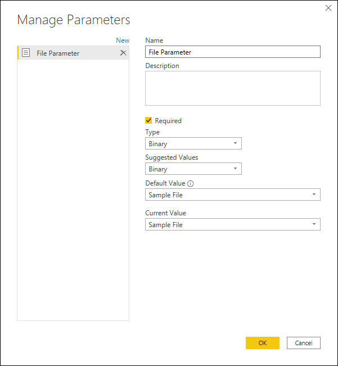
Task: Confirm with the OK button
Action: [x=263, y=342]
